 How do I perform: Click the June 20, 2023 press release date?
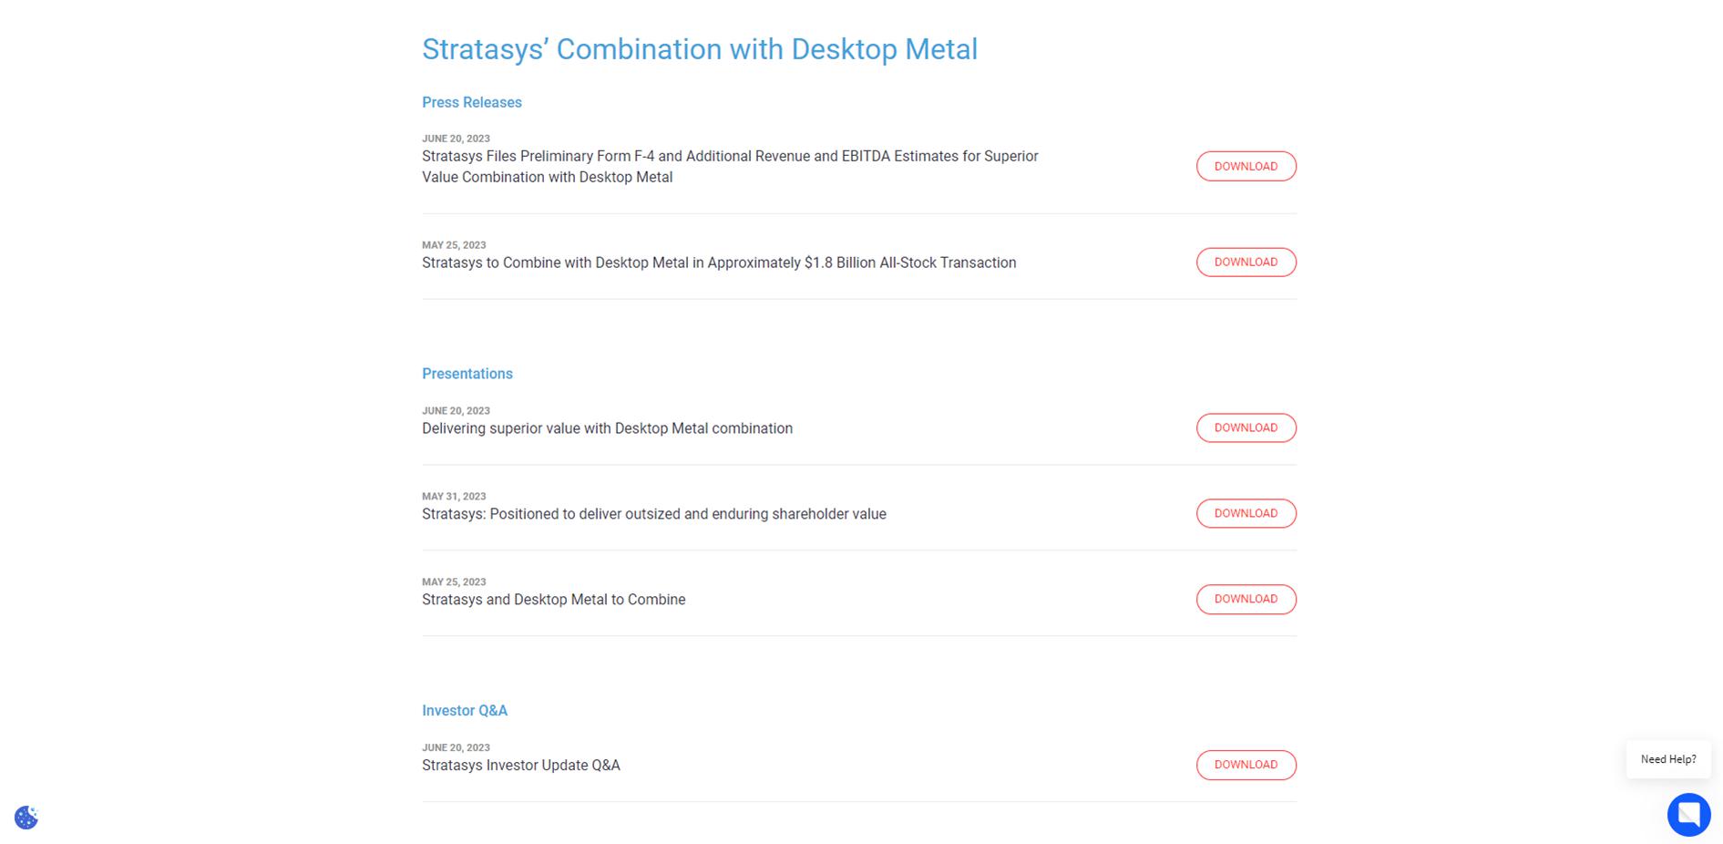pos(456,139)
